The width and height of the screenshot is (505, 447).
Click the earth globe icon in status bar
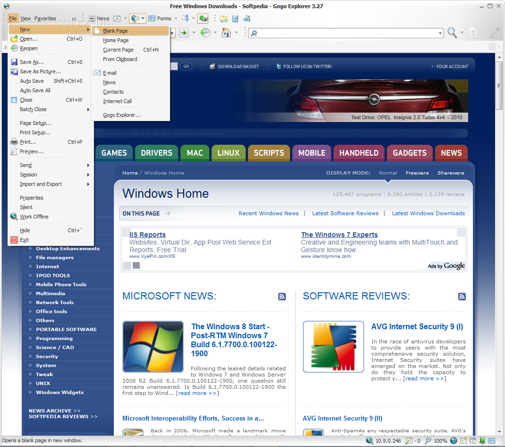(x=454, y=440)
